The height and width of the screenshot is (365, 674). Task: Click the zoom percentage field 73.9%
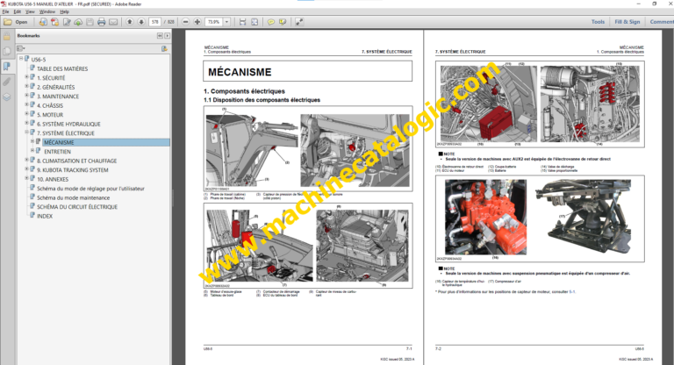213,22
